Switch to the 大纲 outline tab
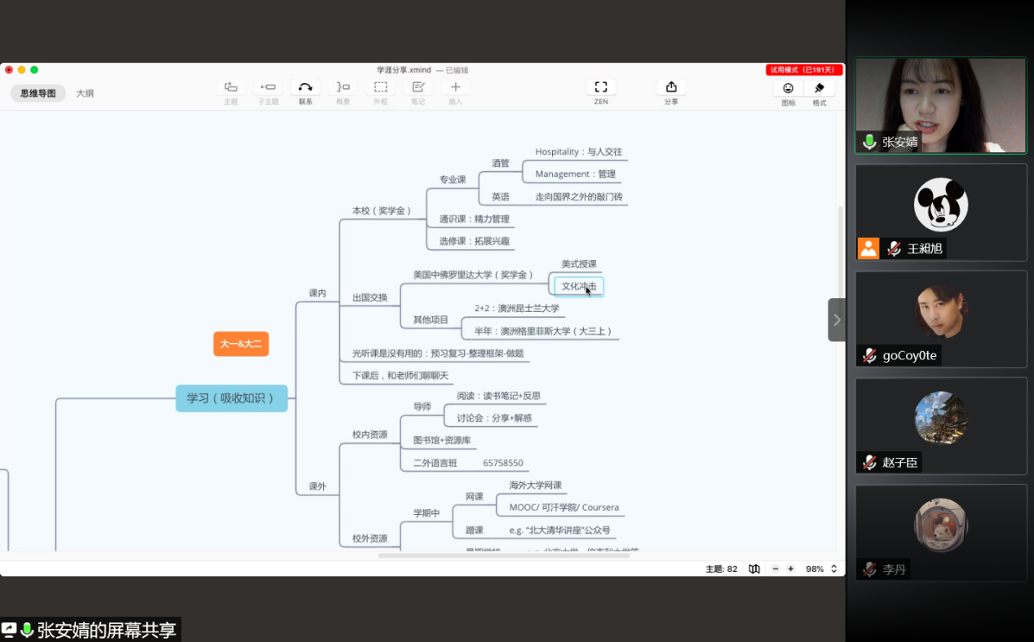This screenshot has height=642, width=1034. coord(85,94)
